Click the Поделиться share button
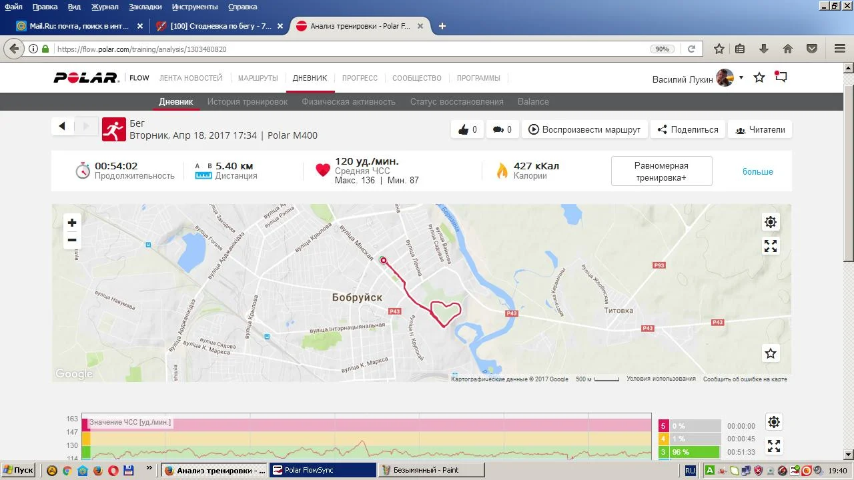The width and height of the screenshot is (854, 480). [688, 129]
